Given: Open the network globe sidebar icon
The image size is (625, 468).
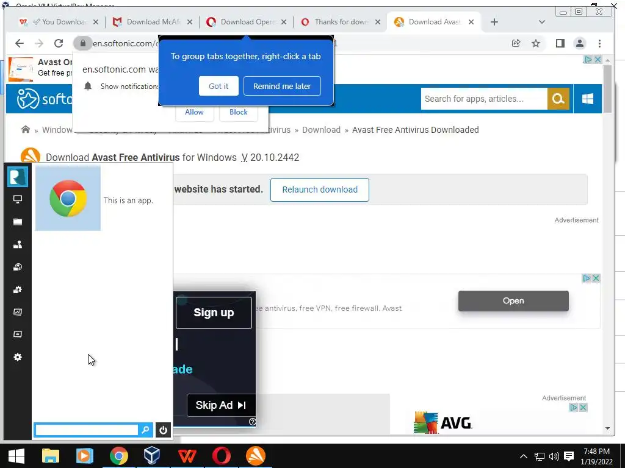Looking at the screenshot, I should point(18,267).
